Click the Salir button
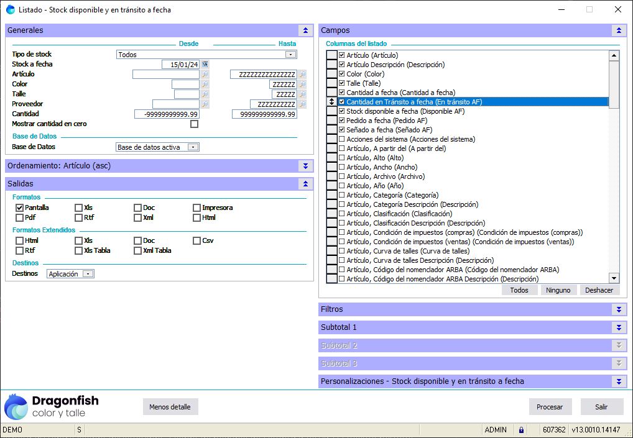Image resolution: width=633 pixels, height=438 pixels. pos(601,407)
